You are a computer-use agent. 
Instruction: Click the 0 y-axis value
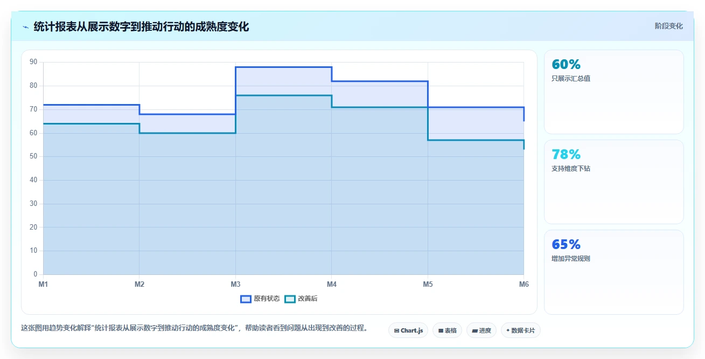point(35,274)
